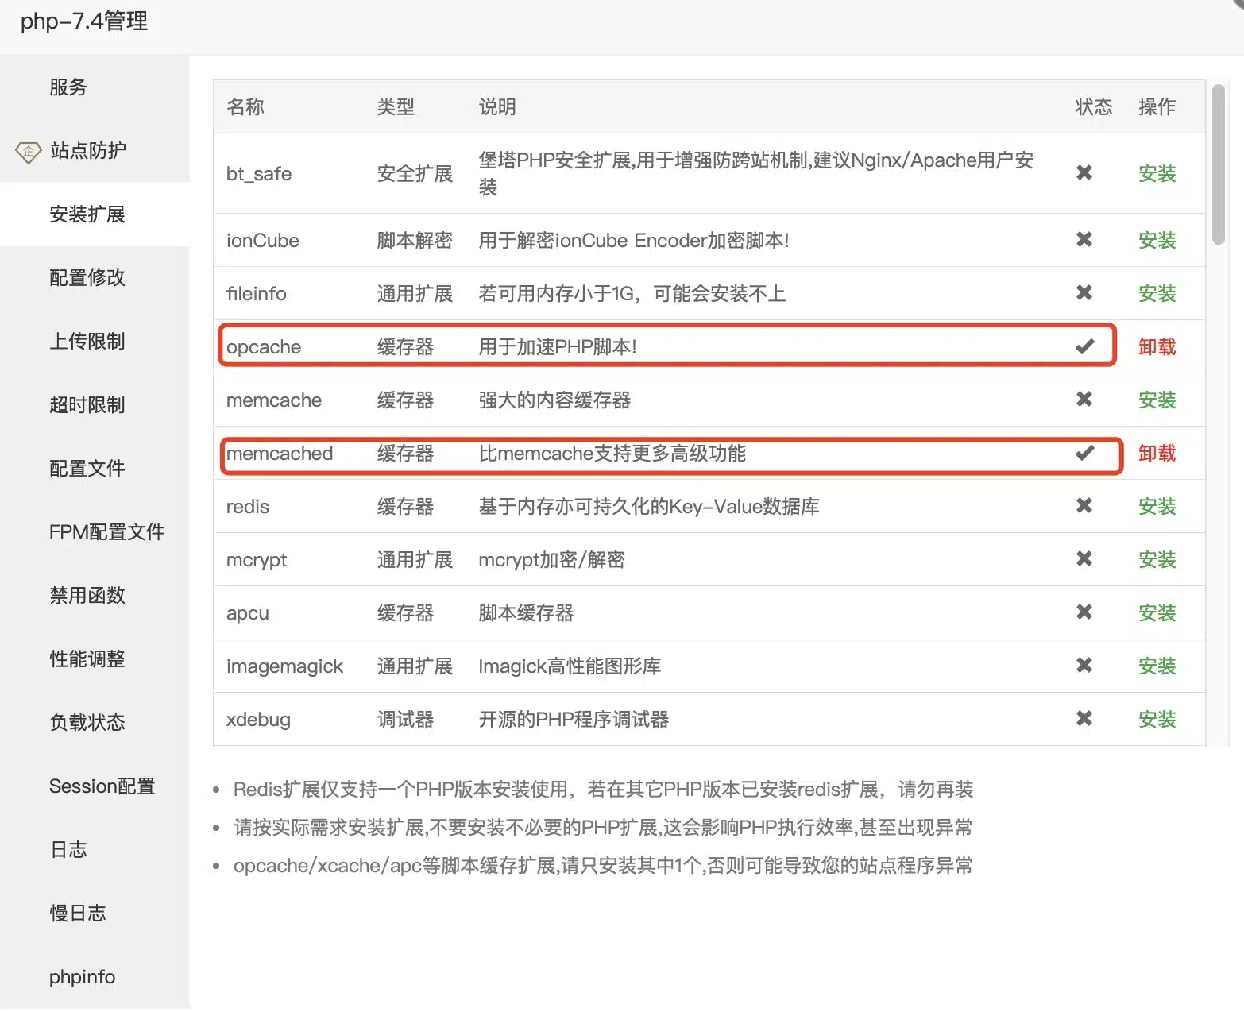
Task: Uninstall the memcached extension
Action: [1157, 454]
